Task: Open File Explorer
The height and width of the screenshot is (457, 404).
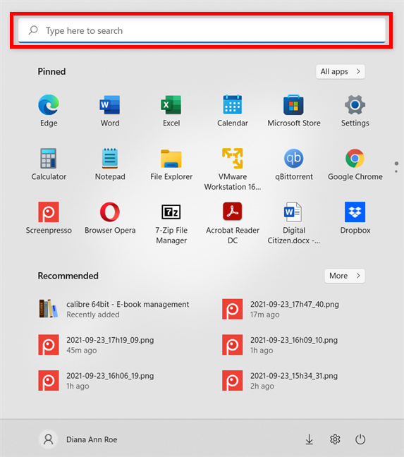Action: click(x=171, y=164)
